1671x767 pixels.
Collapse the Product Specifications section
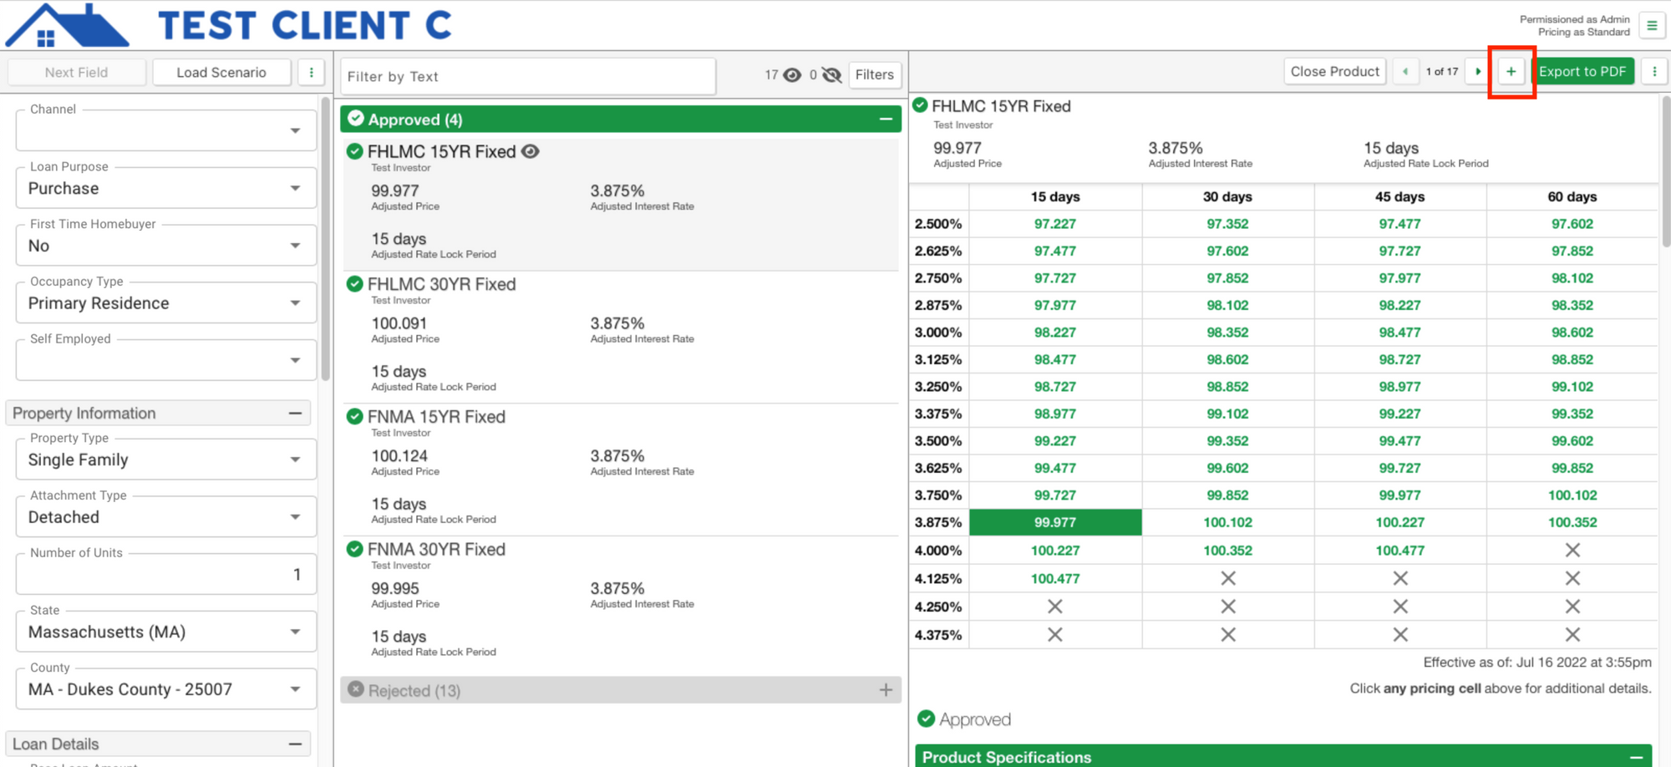1636,757
